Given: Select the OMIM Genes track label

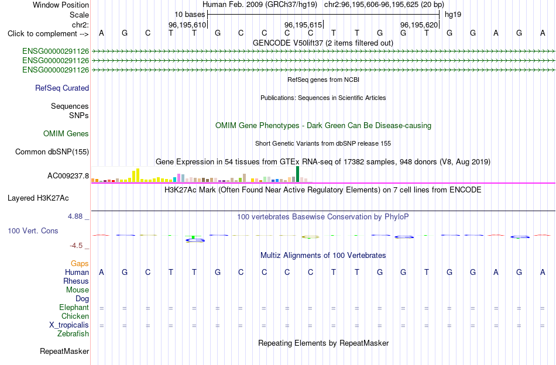Looking at the screenshot, I should tap(66, 133).
